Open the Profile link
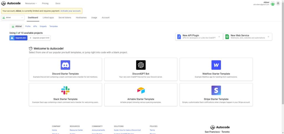Screen dimensions: 284x134 [x=28, y=26]
